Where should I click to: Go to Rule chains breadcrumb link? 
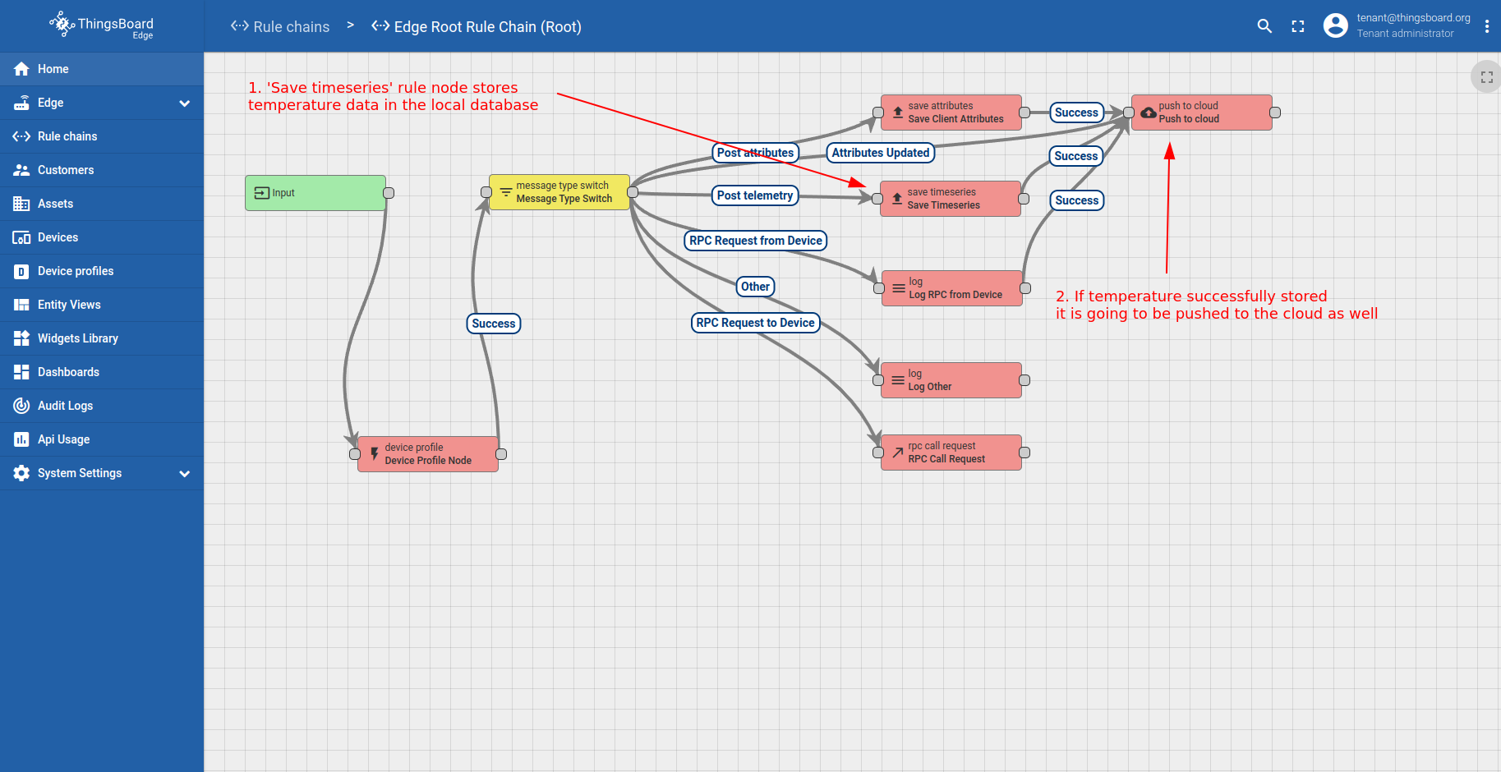click(x=280, y=26)
